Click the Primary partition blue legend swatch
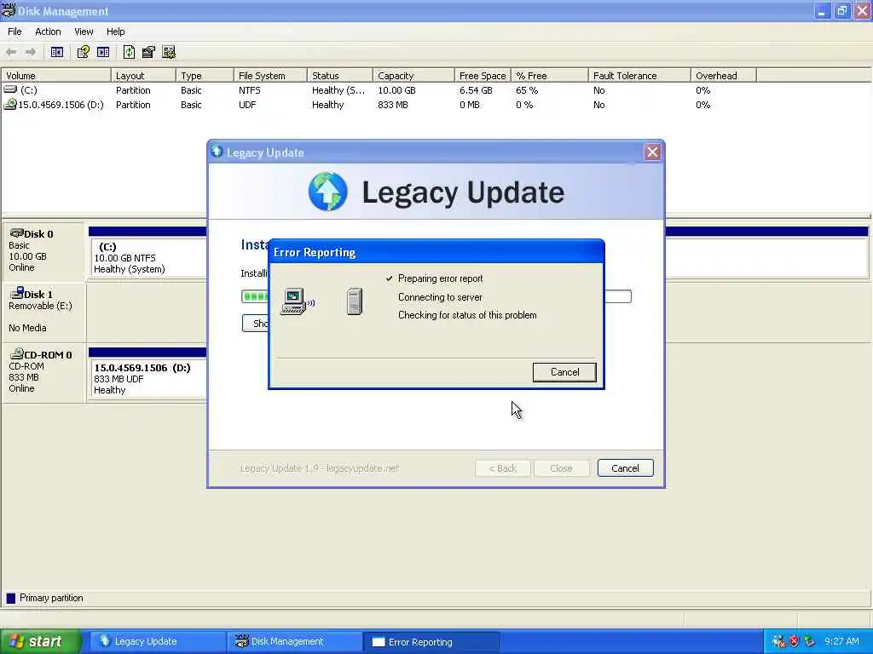 [x=10, y=599]
